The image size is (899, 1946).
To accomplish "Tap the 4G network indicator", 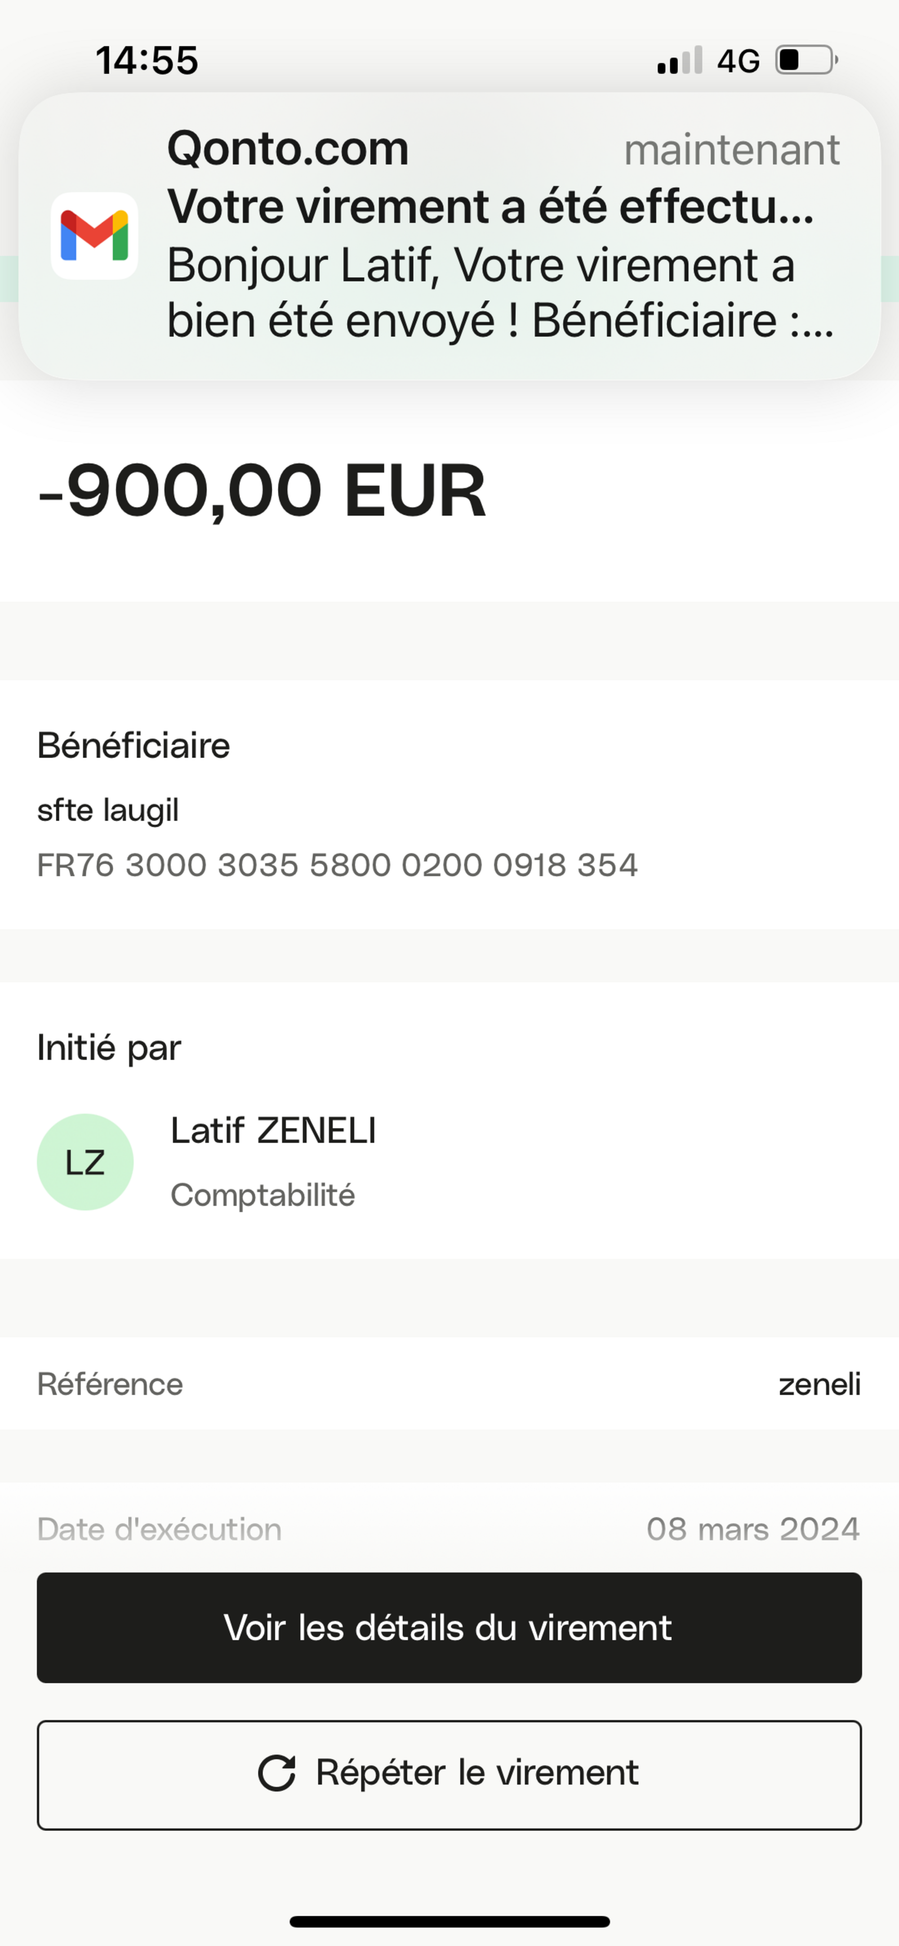I will (x=738, y=60).
